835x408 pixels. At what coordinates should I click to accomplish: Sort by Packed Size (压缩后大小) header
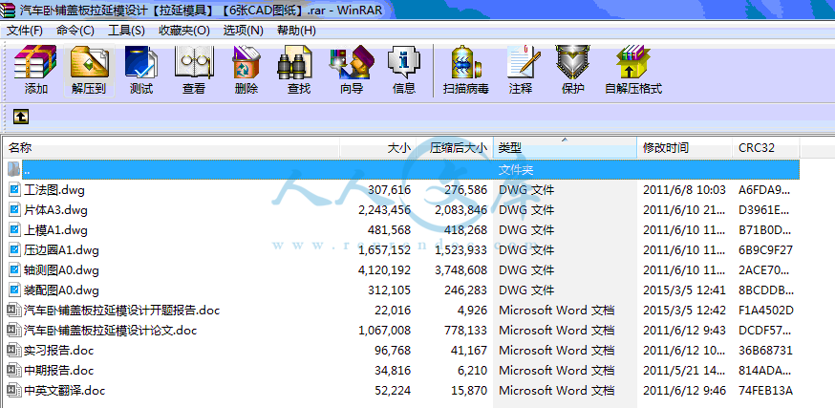454,147
